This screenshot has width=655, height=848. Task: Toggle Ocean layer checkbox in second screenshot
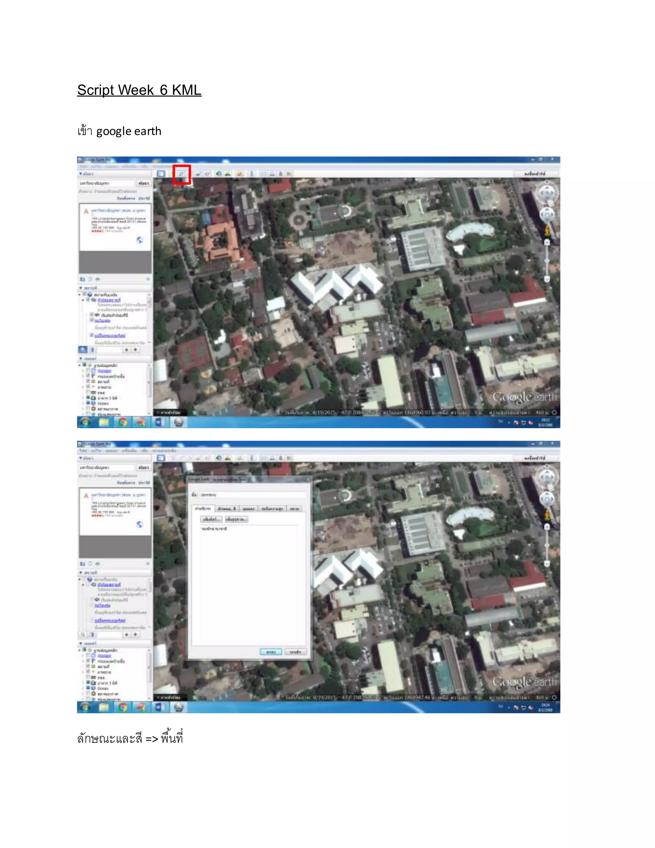point(88,688)
